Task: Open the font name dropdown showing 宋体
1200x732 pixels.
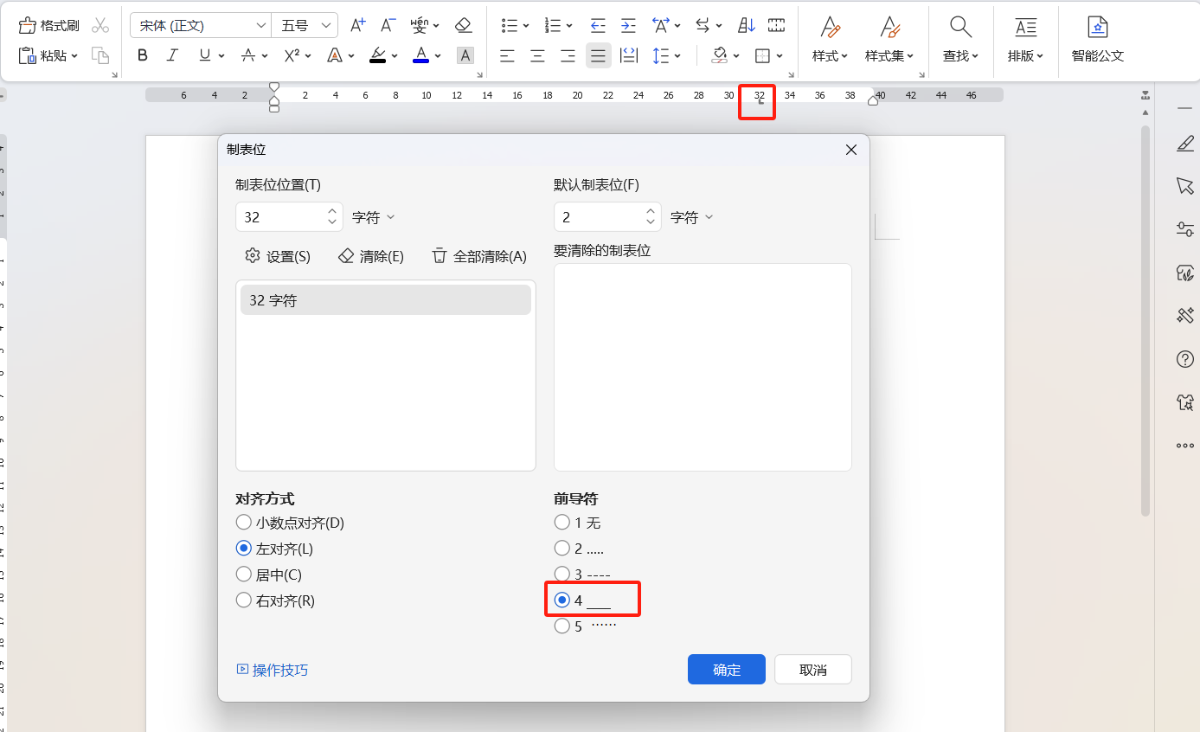Action: click(x=199, y=25)
